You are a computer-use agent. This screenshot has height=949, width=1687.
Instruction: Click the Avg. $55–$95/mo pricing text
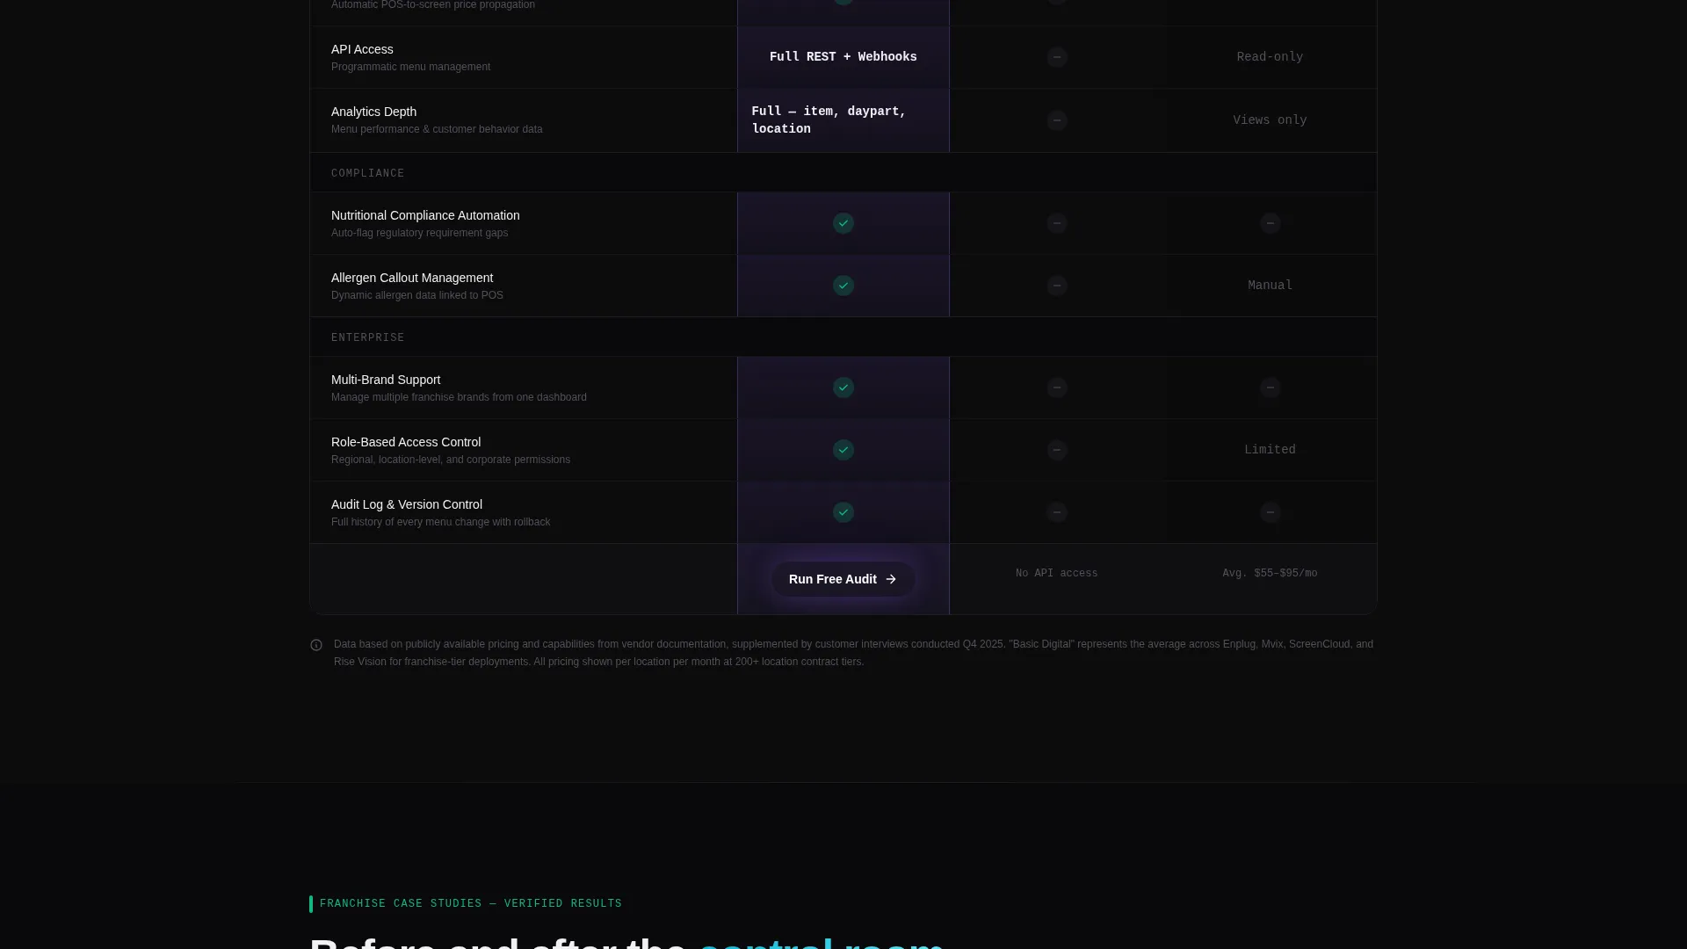(1270, 574)
